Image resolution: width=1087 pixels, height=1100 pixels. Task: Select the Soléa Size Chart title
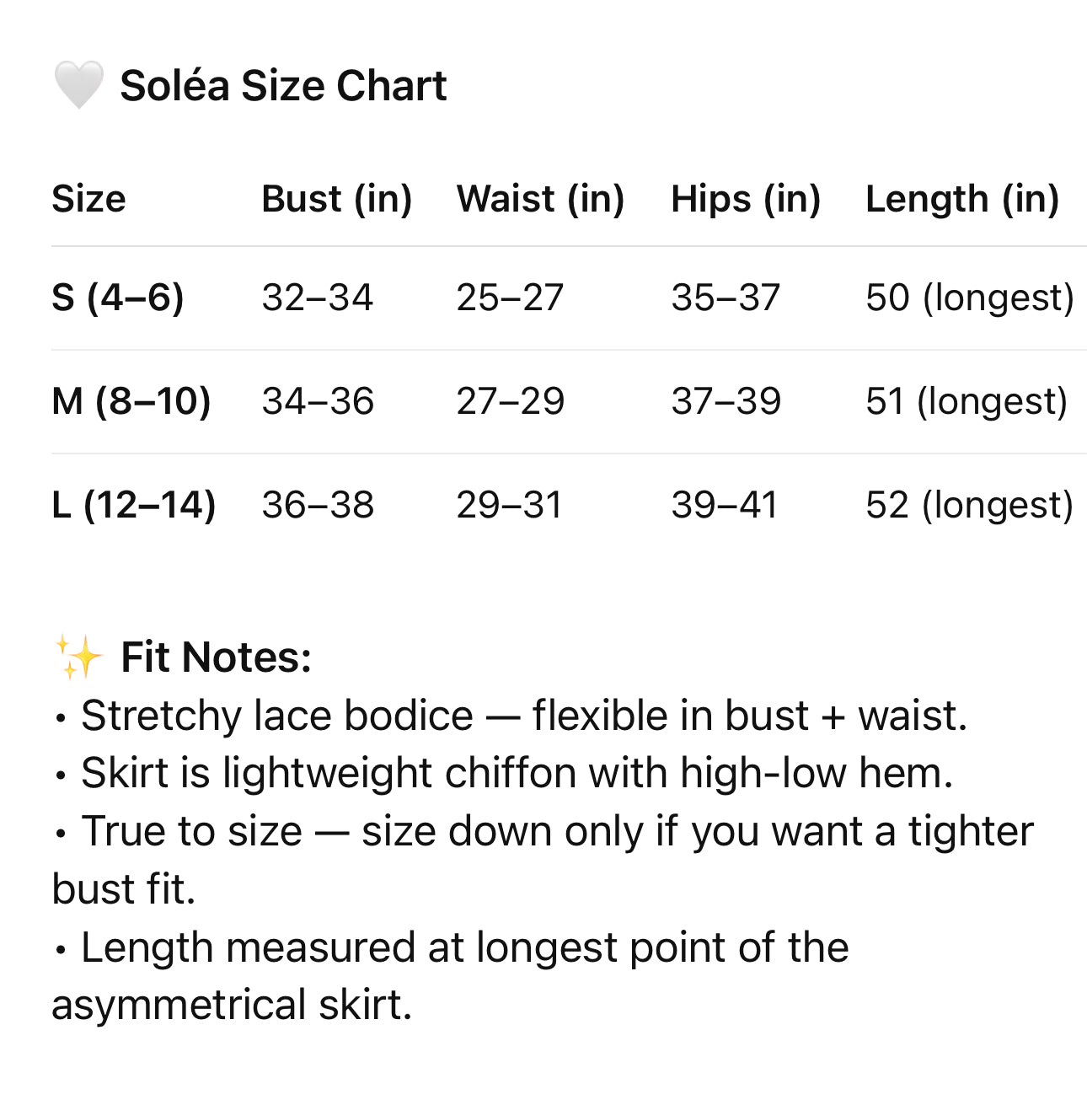(x=283, y=86)
